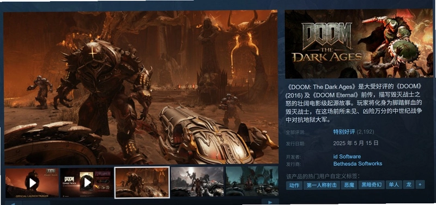Viewport: 436px width, 205px height.
Task: Select the 龙 tag
Action: [409, 185]
